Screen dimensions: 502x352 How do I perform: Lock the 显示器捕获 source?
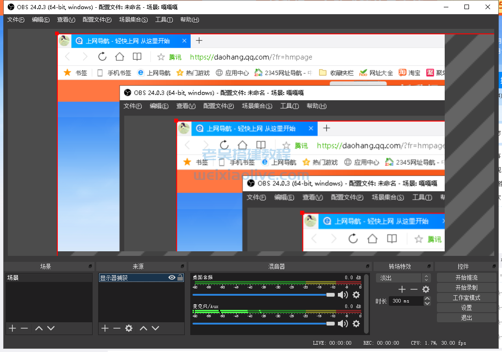[179, 277]
